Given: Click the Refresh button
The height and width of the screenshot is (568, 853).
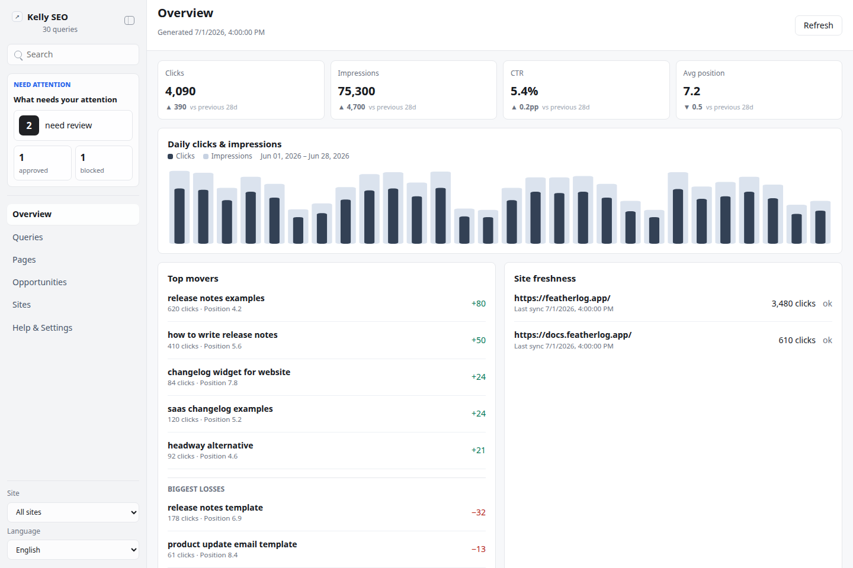Looking at the screenshot, I should tap(818, 25).
